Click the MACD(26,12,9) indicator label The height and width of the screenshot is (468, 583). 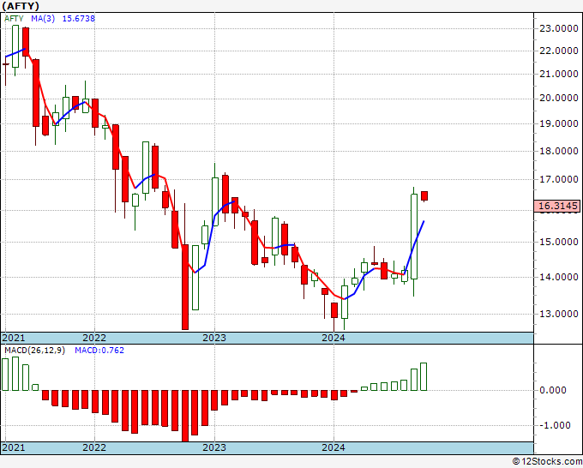click(x=34, y=351)
